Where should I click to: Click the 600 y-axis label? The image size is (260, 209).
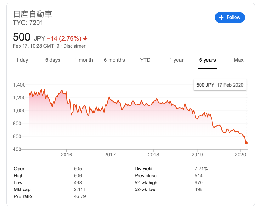pos(17,136)
